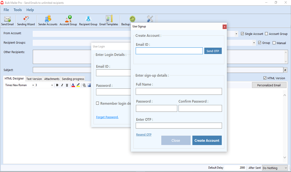Launch the Sending Wizard

point(26,21)
